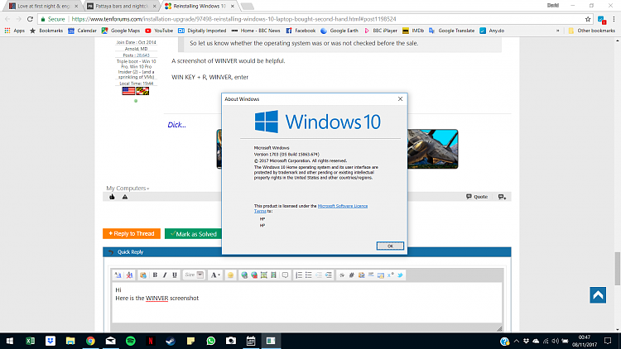The width and height of the screenshot is (621, 349).
Task: Open the font Size dropdown
Action: (x=194, y=275)
